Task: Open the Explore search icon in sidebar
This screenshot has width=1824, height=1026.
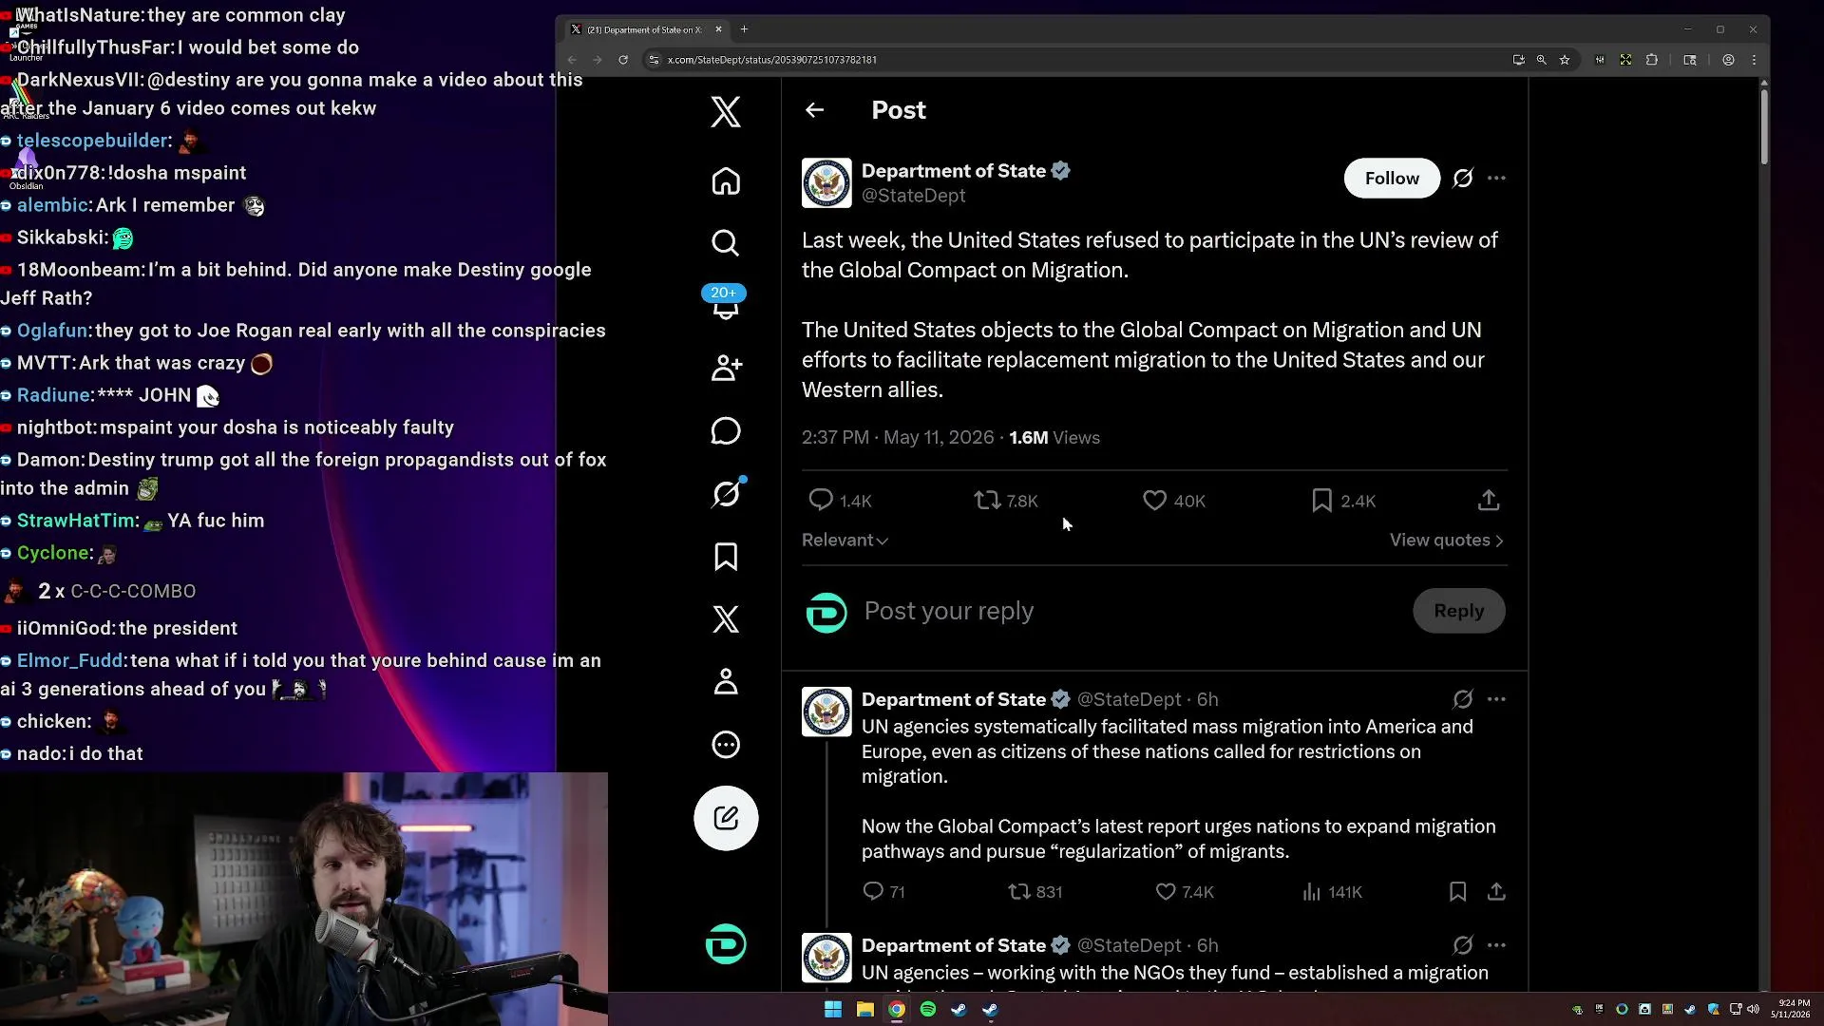Action: (726, 243)
